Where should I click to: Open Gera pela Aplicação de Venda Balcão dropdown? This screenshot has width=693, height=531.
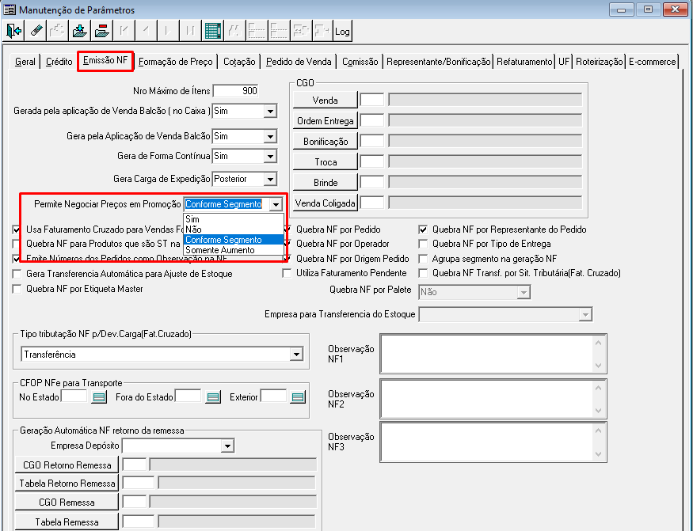tap(271, 136)
